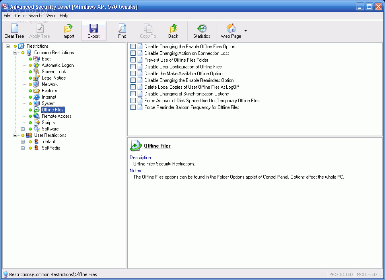The height and width of the screenshot is (280, 385).
Task: Open the Web Page dropdown arrow
Action: pyautogui.click(x=245, y=31)
